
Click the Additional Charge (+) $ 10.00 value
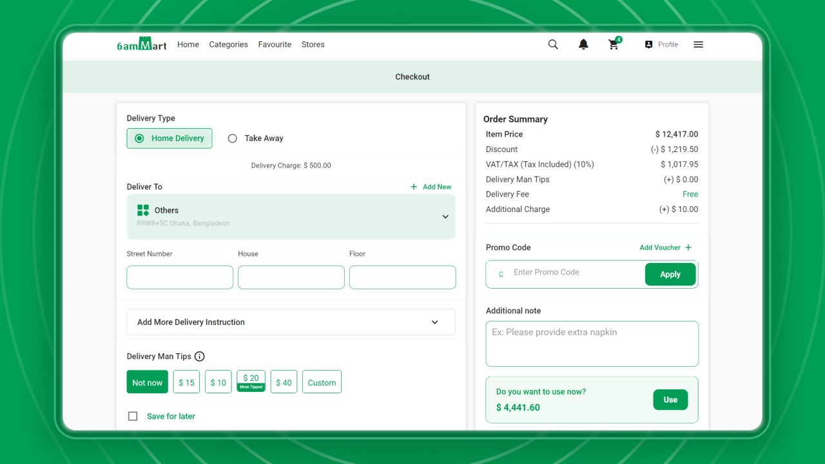[679, 209]
